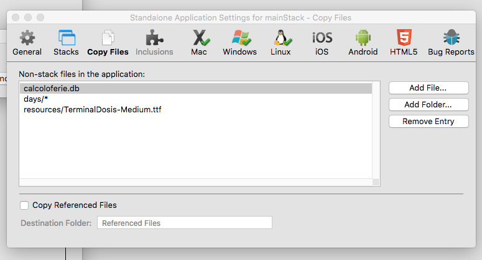This screenshot has height=260, width=482.
Task: Select the TerminalDosis-Medium.ttf resource entry
Action: 93,110
